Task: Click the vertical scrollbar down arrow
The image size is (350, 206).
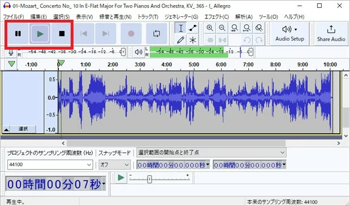Action: tap(345, 135)
